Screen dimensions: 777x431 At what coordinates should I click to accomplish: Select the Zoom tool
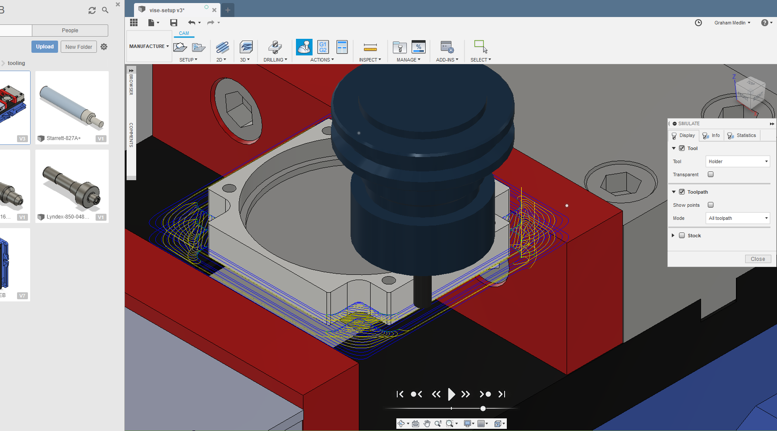pos(438,424)
